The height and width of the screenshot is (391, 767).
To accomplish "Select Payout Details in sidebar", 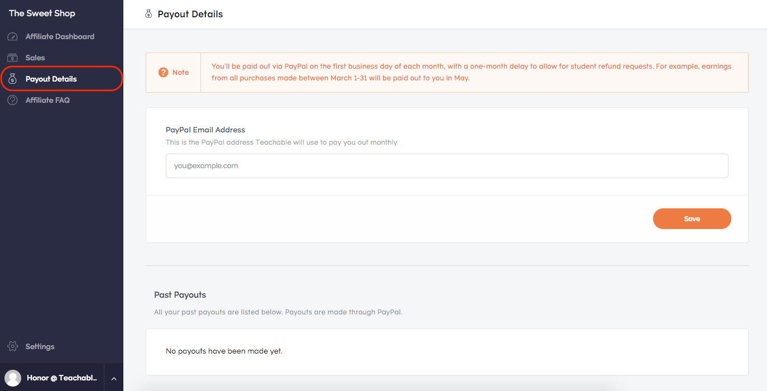I will pyautogui.click(x=51, y=79).
